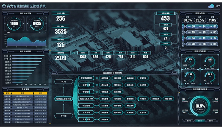The width and height of the screenshot is (222, 134).
Task: Open the 历史详情 function button
Action: (x=117, y=92)
